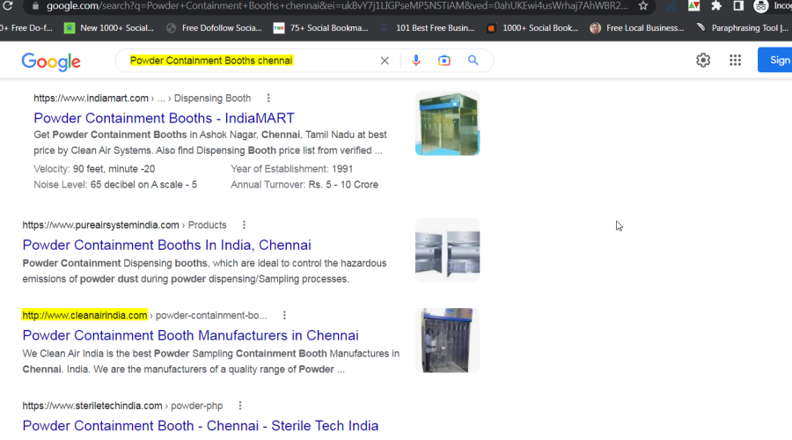This screenshot has width=792, height=440.
Task: Start voice search with microphone
Action: (416, 61)
